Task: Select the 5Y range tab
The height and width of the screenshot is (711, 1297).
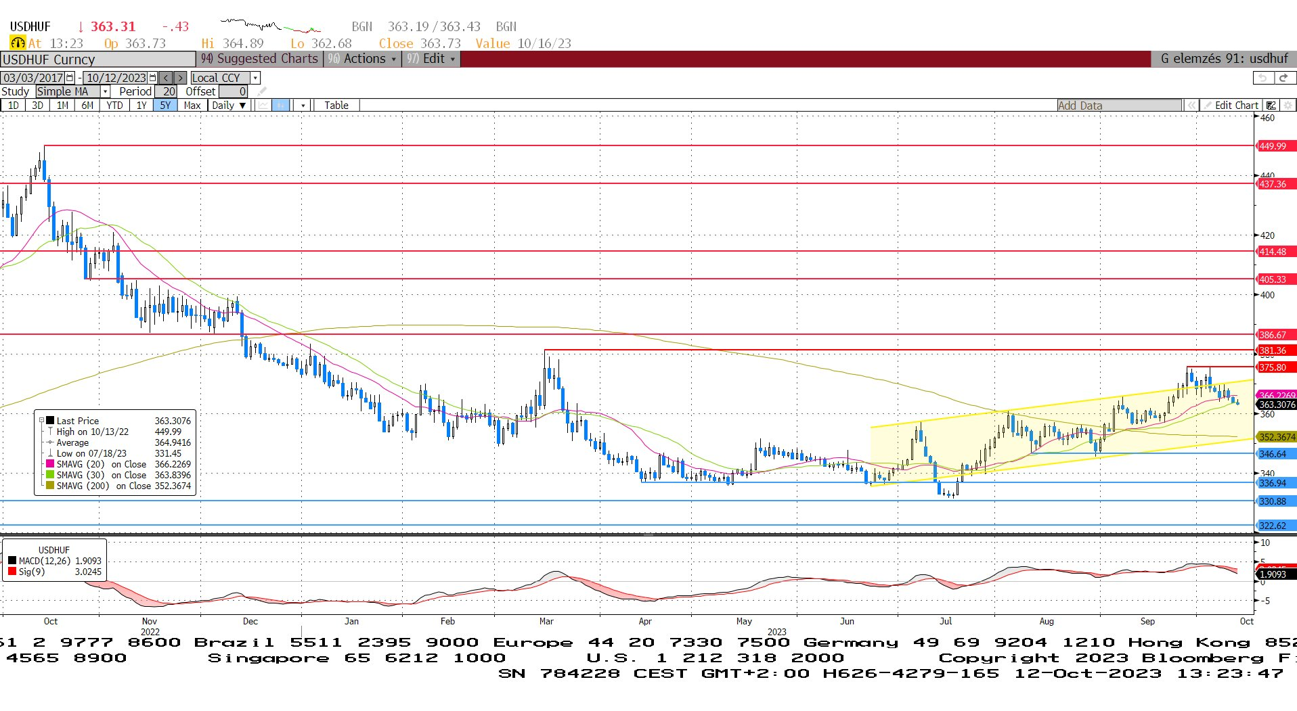Action: coord(165,106)
